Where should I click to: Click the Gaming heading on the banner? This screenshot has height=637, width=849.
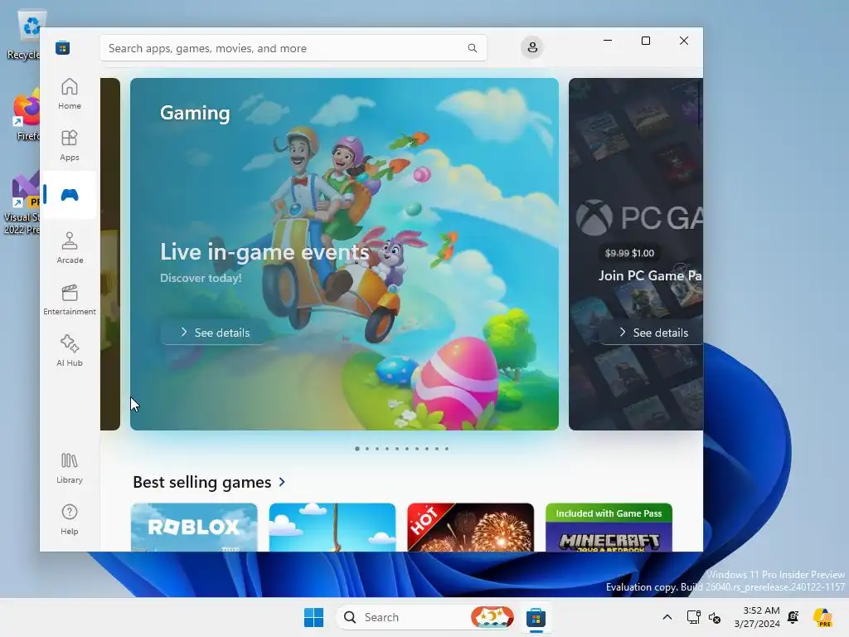point(195,113)
